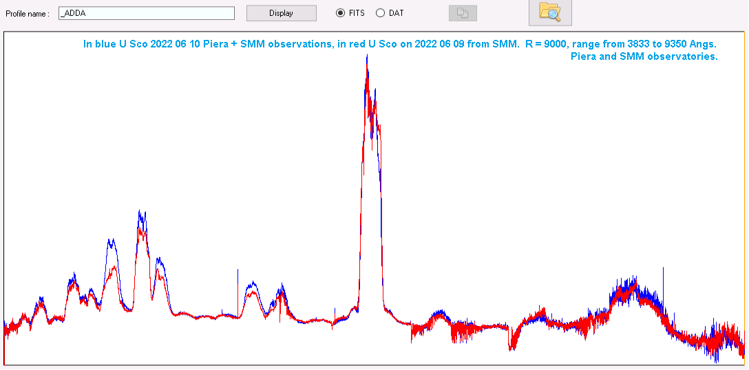The height and width of the screenshot is (370, 749).
Task: Click the blue caption's first line
Action: point(399,44)
